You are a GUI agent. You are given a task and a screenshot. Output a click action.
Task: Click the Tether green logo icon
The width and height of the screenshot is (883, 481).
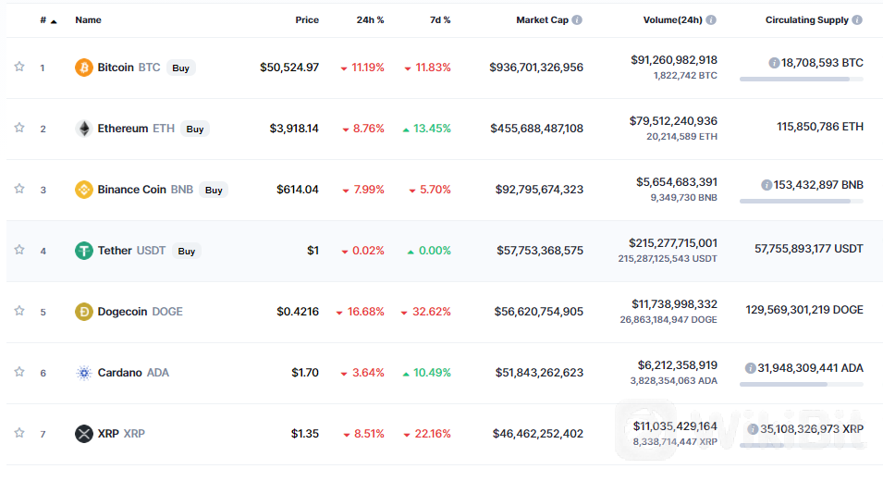[84, 250]
